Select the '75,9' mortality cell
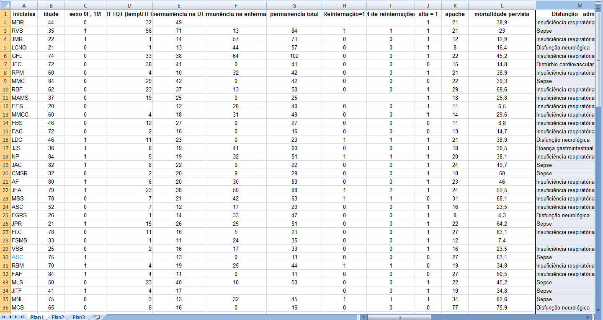The width and height of the screenshot is (603, 320). point(502,307)
